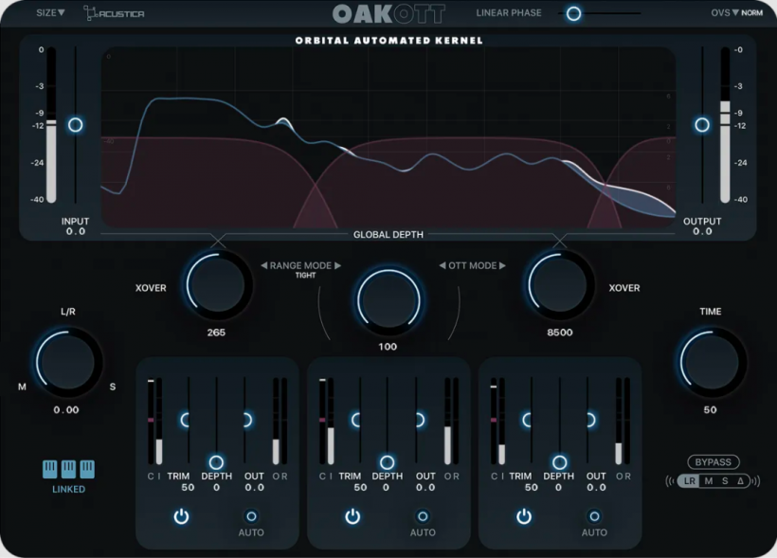Click the L/R balance knob

click(x=66, y=363)
